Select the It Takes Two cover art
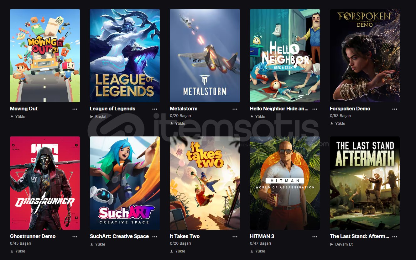The image size is (416, 260). pos(205,183)
